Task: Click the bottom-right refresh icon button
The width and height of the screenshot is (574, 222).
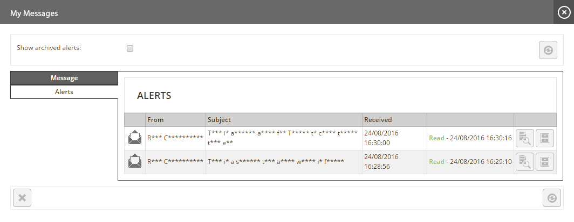Action: pyautogui.click(x=552, y=198)
